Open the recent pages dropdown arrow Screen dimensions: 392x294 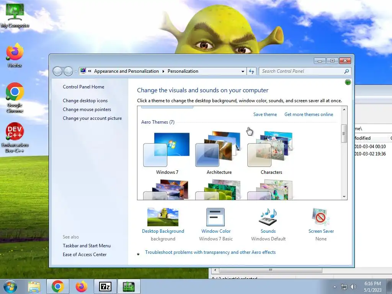click(76, 72)
